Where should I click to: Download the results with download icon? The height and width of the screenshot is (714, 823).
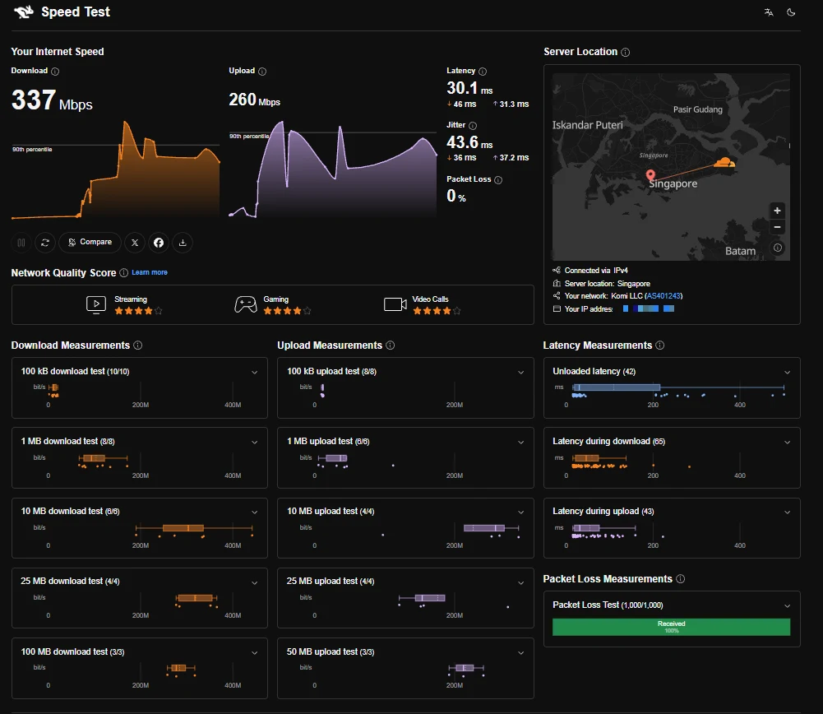tap(183, 243)
